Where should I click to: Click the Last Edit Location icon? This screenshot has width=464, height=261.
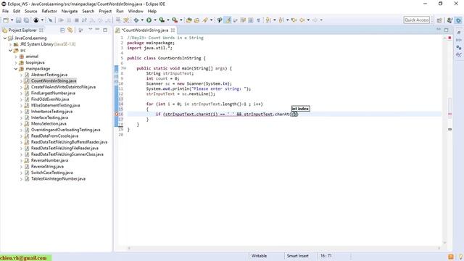pyautogui.click(x=294, y=20)
